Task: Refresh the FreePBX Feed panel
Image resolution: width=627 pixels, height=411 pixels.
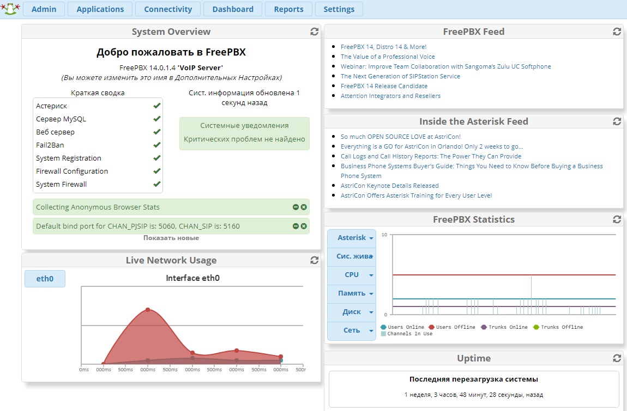Action: coord(617,32)
